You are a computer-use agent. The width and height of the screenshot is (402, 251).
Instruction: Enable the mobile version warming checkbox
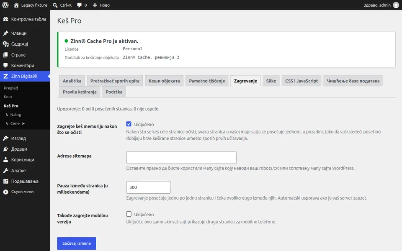click(x=129, y=214)
